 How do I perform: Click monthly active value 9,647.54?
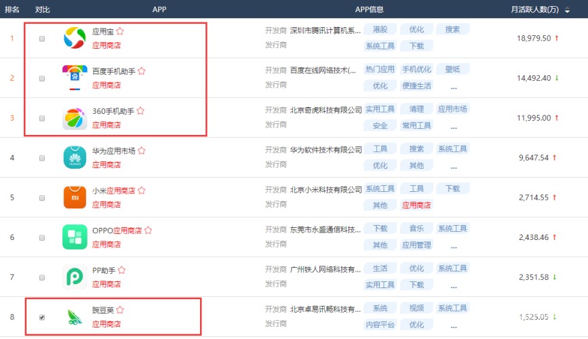tap(534, 157)
